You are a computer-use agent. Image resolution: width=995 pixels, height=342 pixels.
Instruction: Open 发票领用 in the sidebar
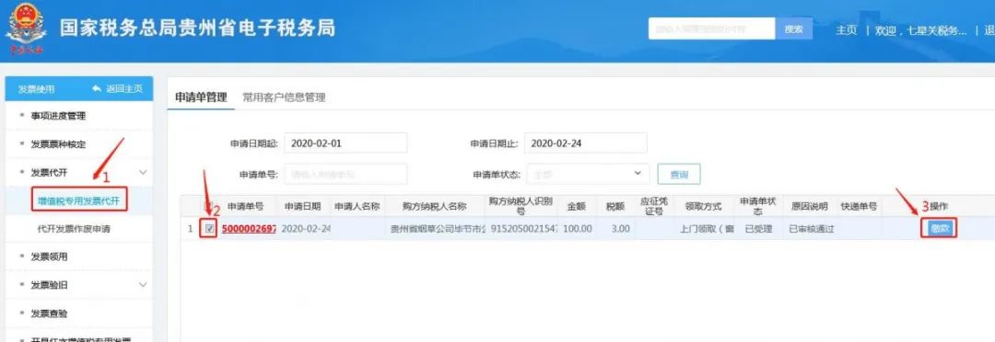49,256
